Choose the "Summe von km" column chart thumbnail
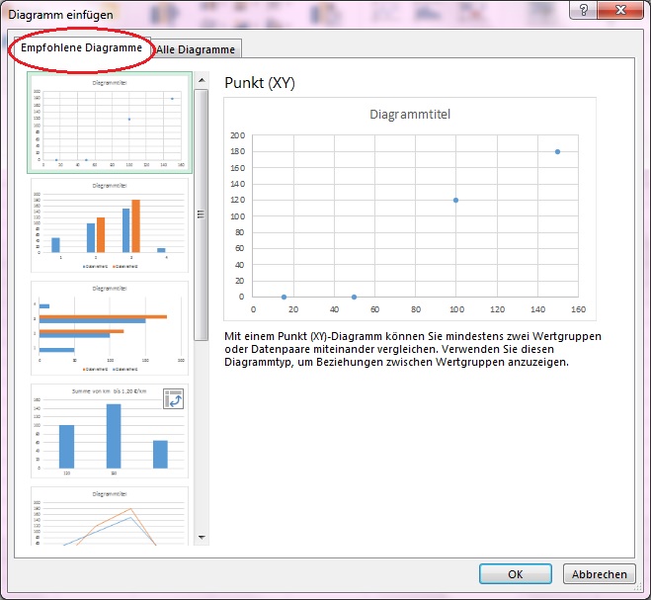 tap(110, 432)
